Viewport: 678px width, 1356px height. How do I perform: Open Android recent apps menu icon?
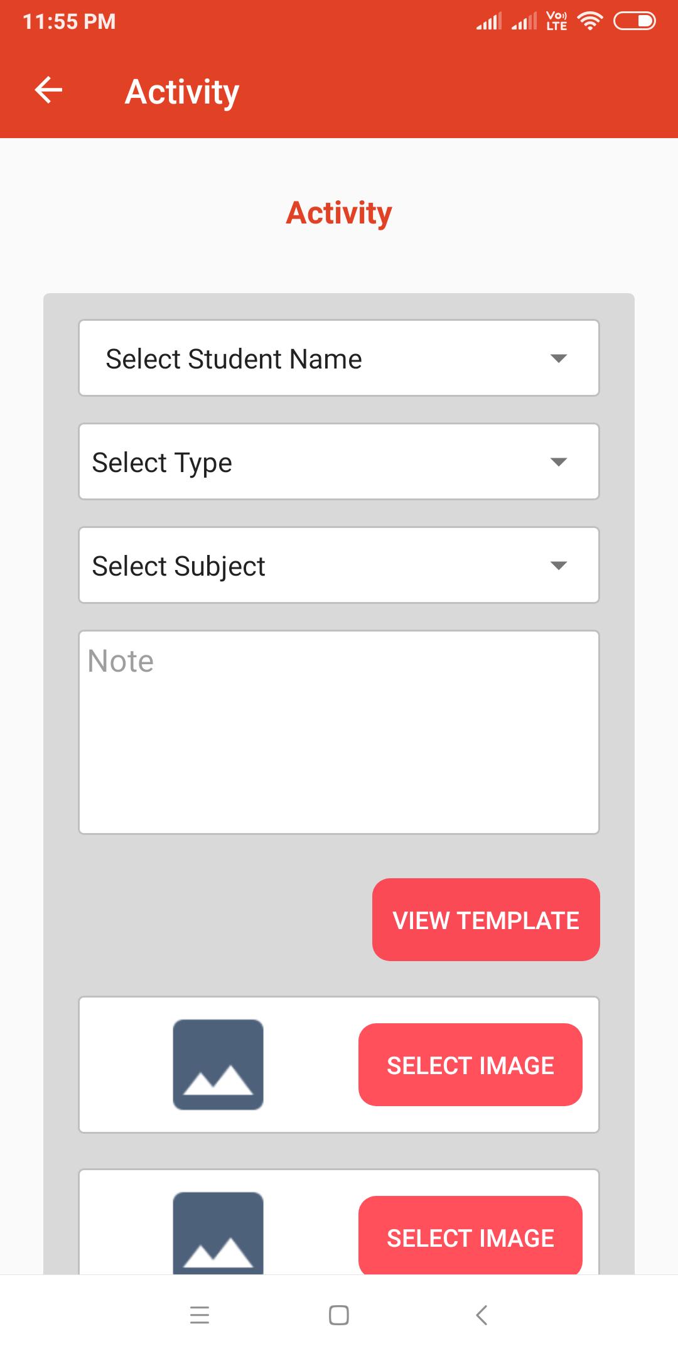pyautogui.click(x=200, y=1315)
